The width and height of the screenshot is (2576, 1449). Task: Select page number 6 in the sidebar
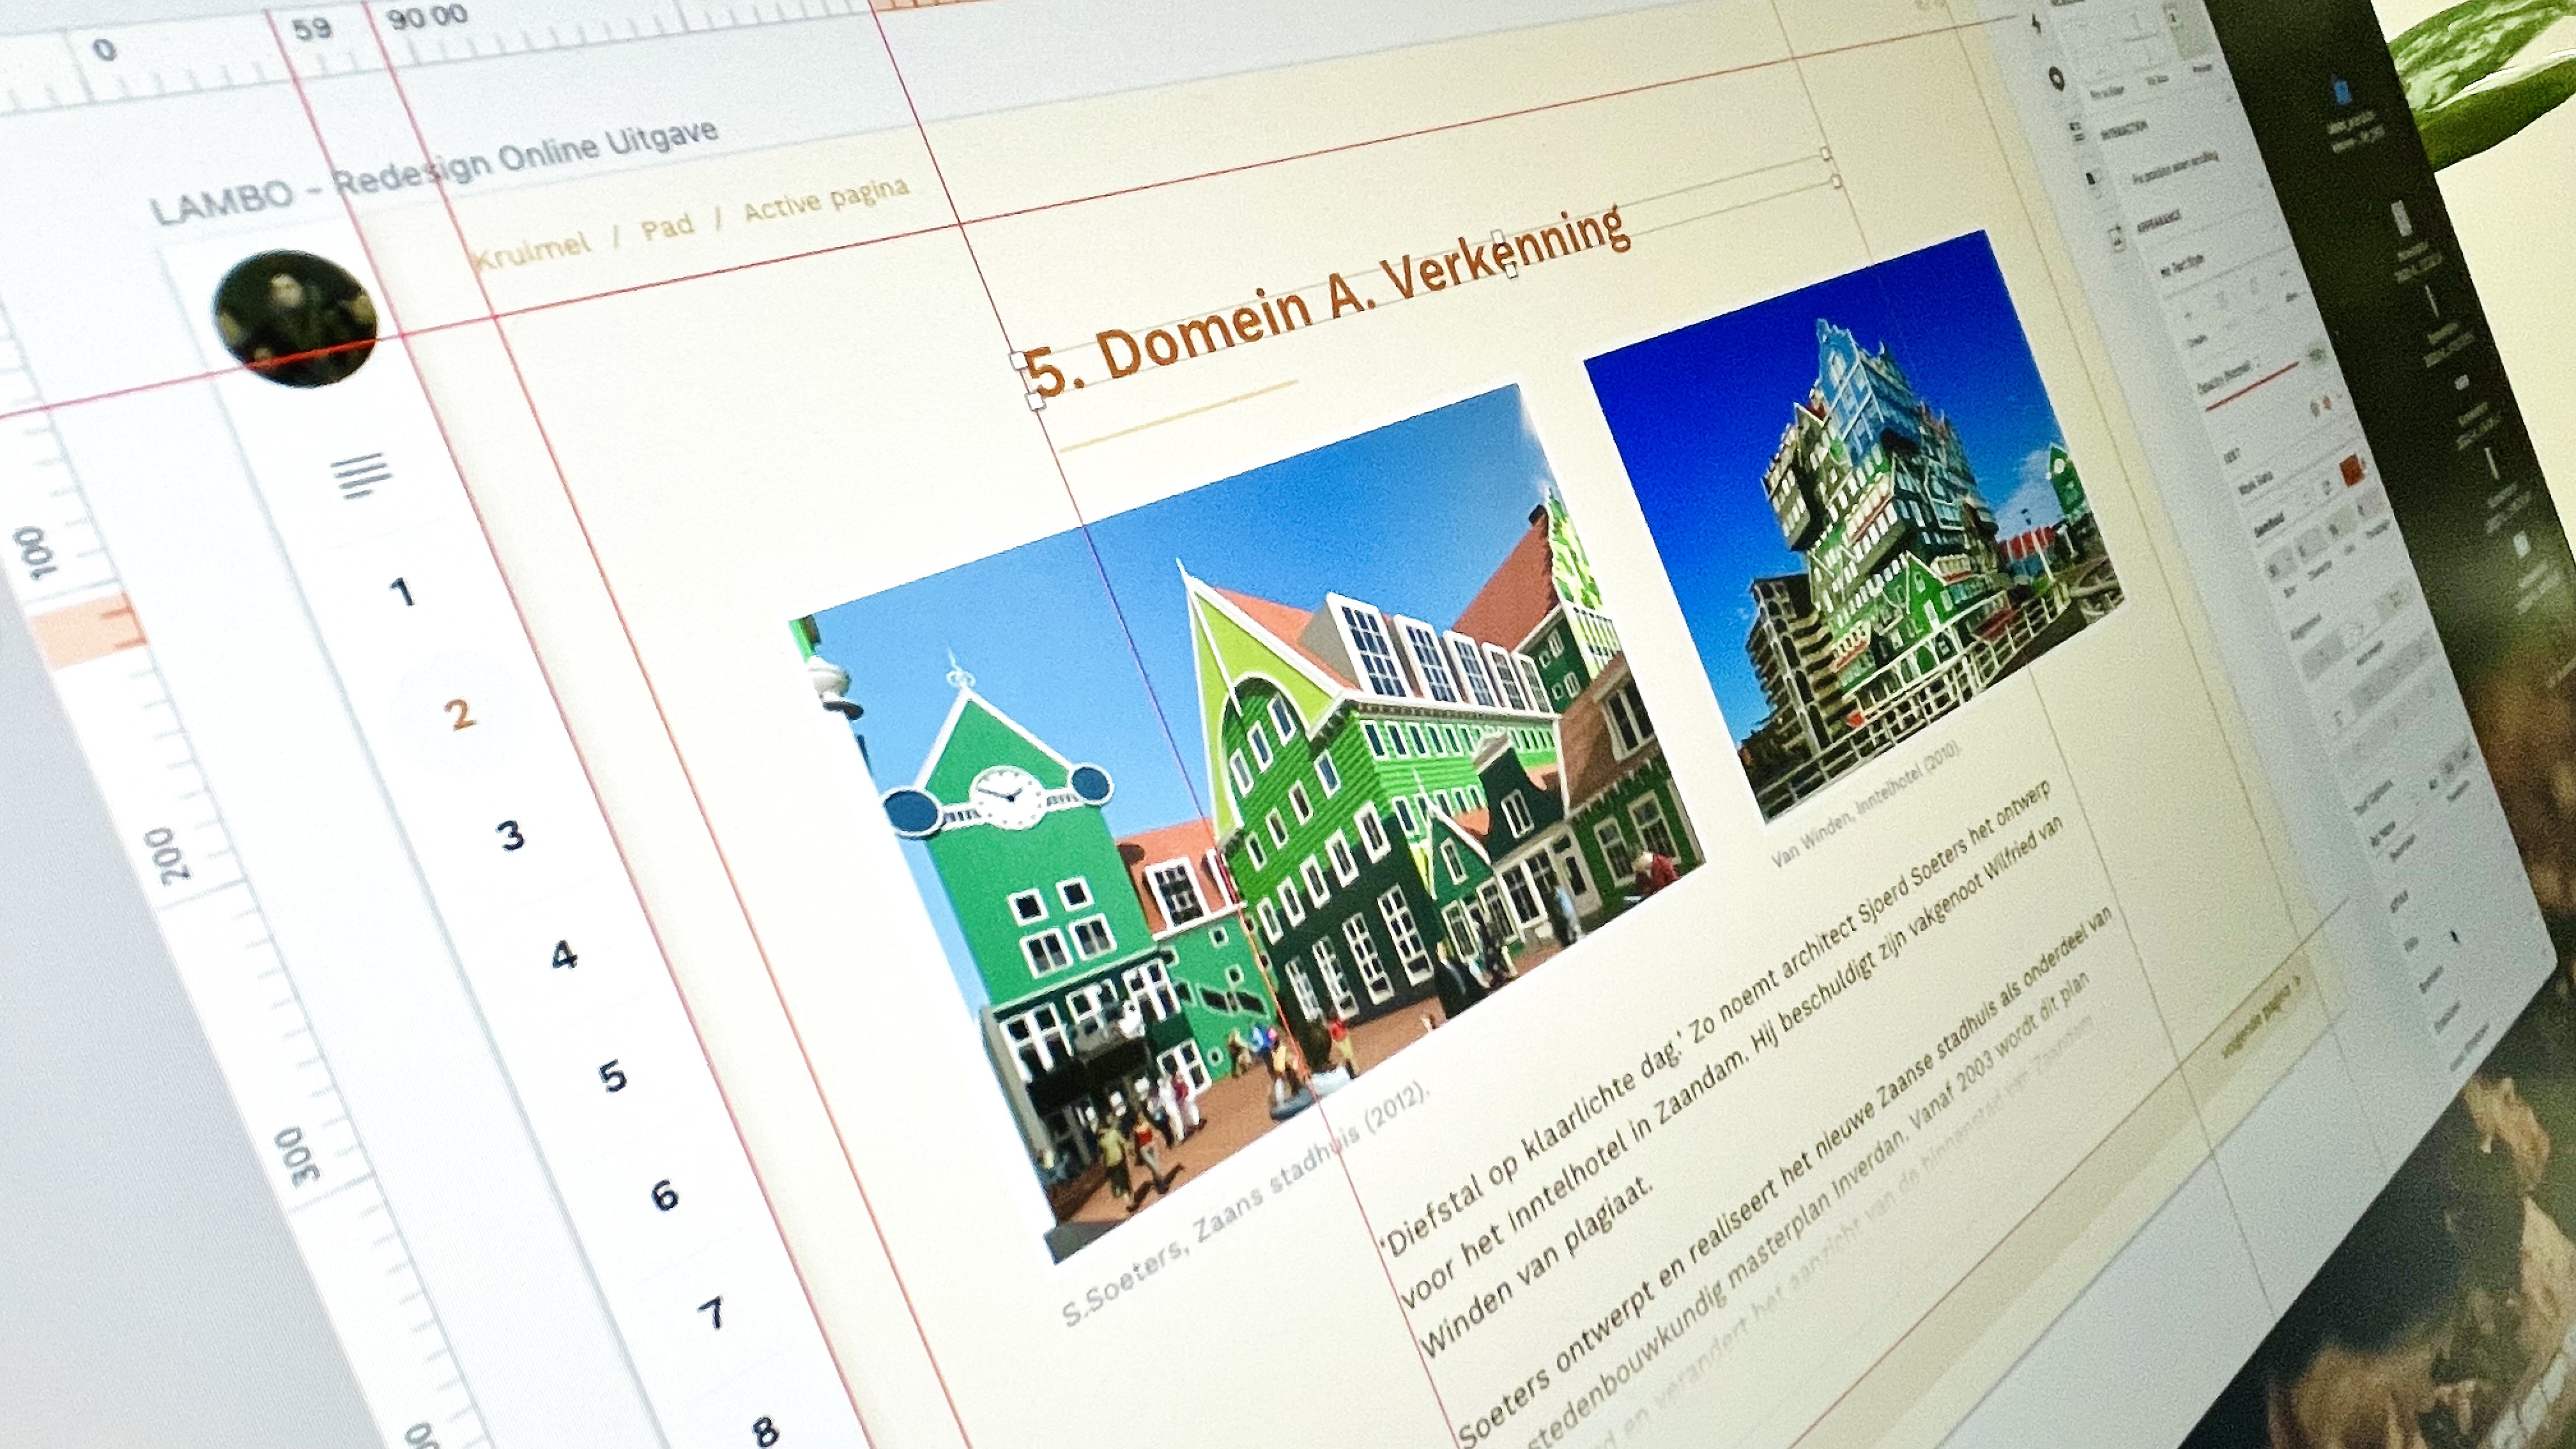point(665,1196)
